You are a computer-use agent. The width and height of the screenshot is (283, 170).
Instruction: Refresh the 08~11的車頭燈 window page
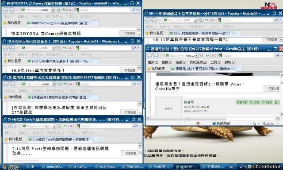point(207,20)
